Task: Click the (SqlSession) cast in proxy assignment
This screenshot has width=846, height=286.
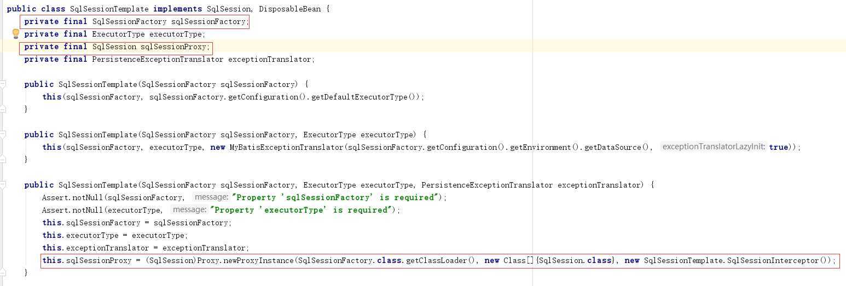Action: pos(171,261)
